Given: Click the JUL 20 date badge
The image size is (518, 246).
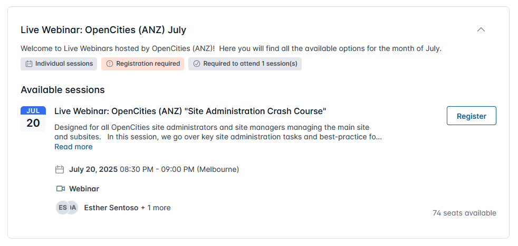Looking at the screenshot, I should (33, 118).
